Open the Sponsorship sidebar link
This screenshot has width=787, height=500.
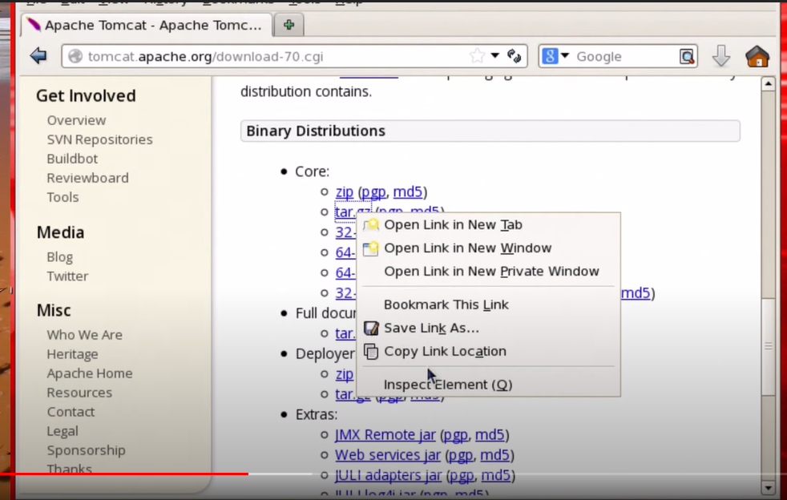(x=87, y=450)
